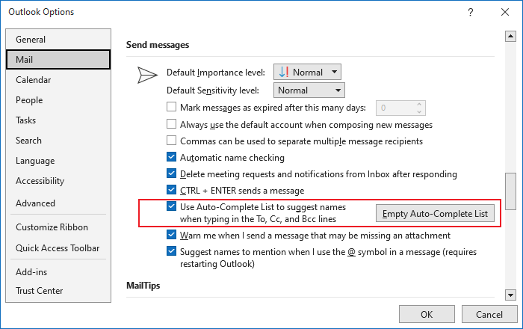
Task: Open the Tasks options category
Action: (58, 120)
